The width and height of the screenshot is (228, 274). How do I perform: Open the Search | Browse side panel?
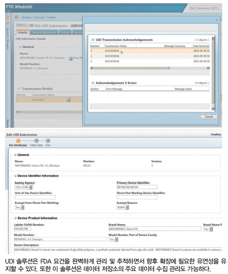coord(8,38)
